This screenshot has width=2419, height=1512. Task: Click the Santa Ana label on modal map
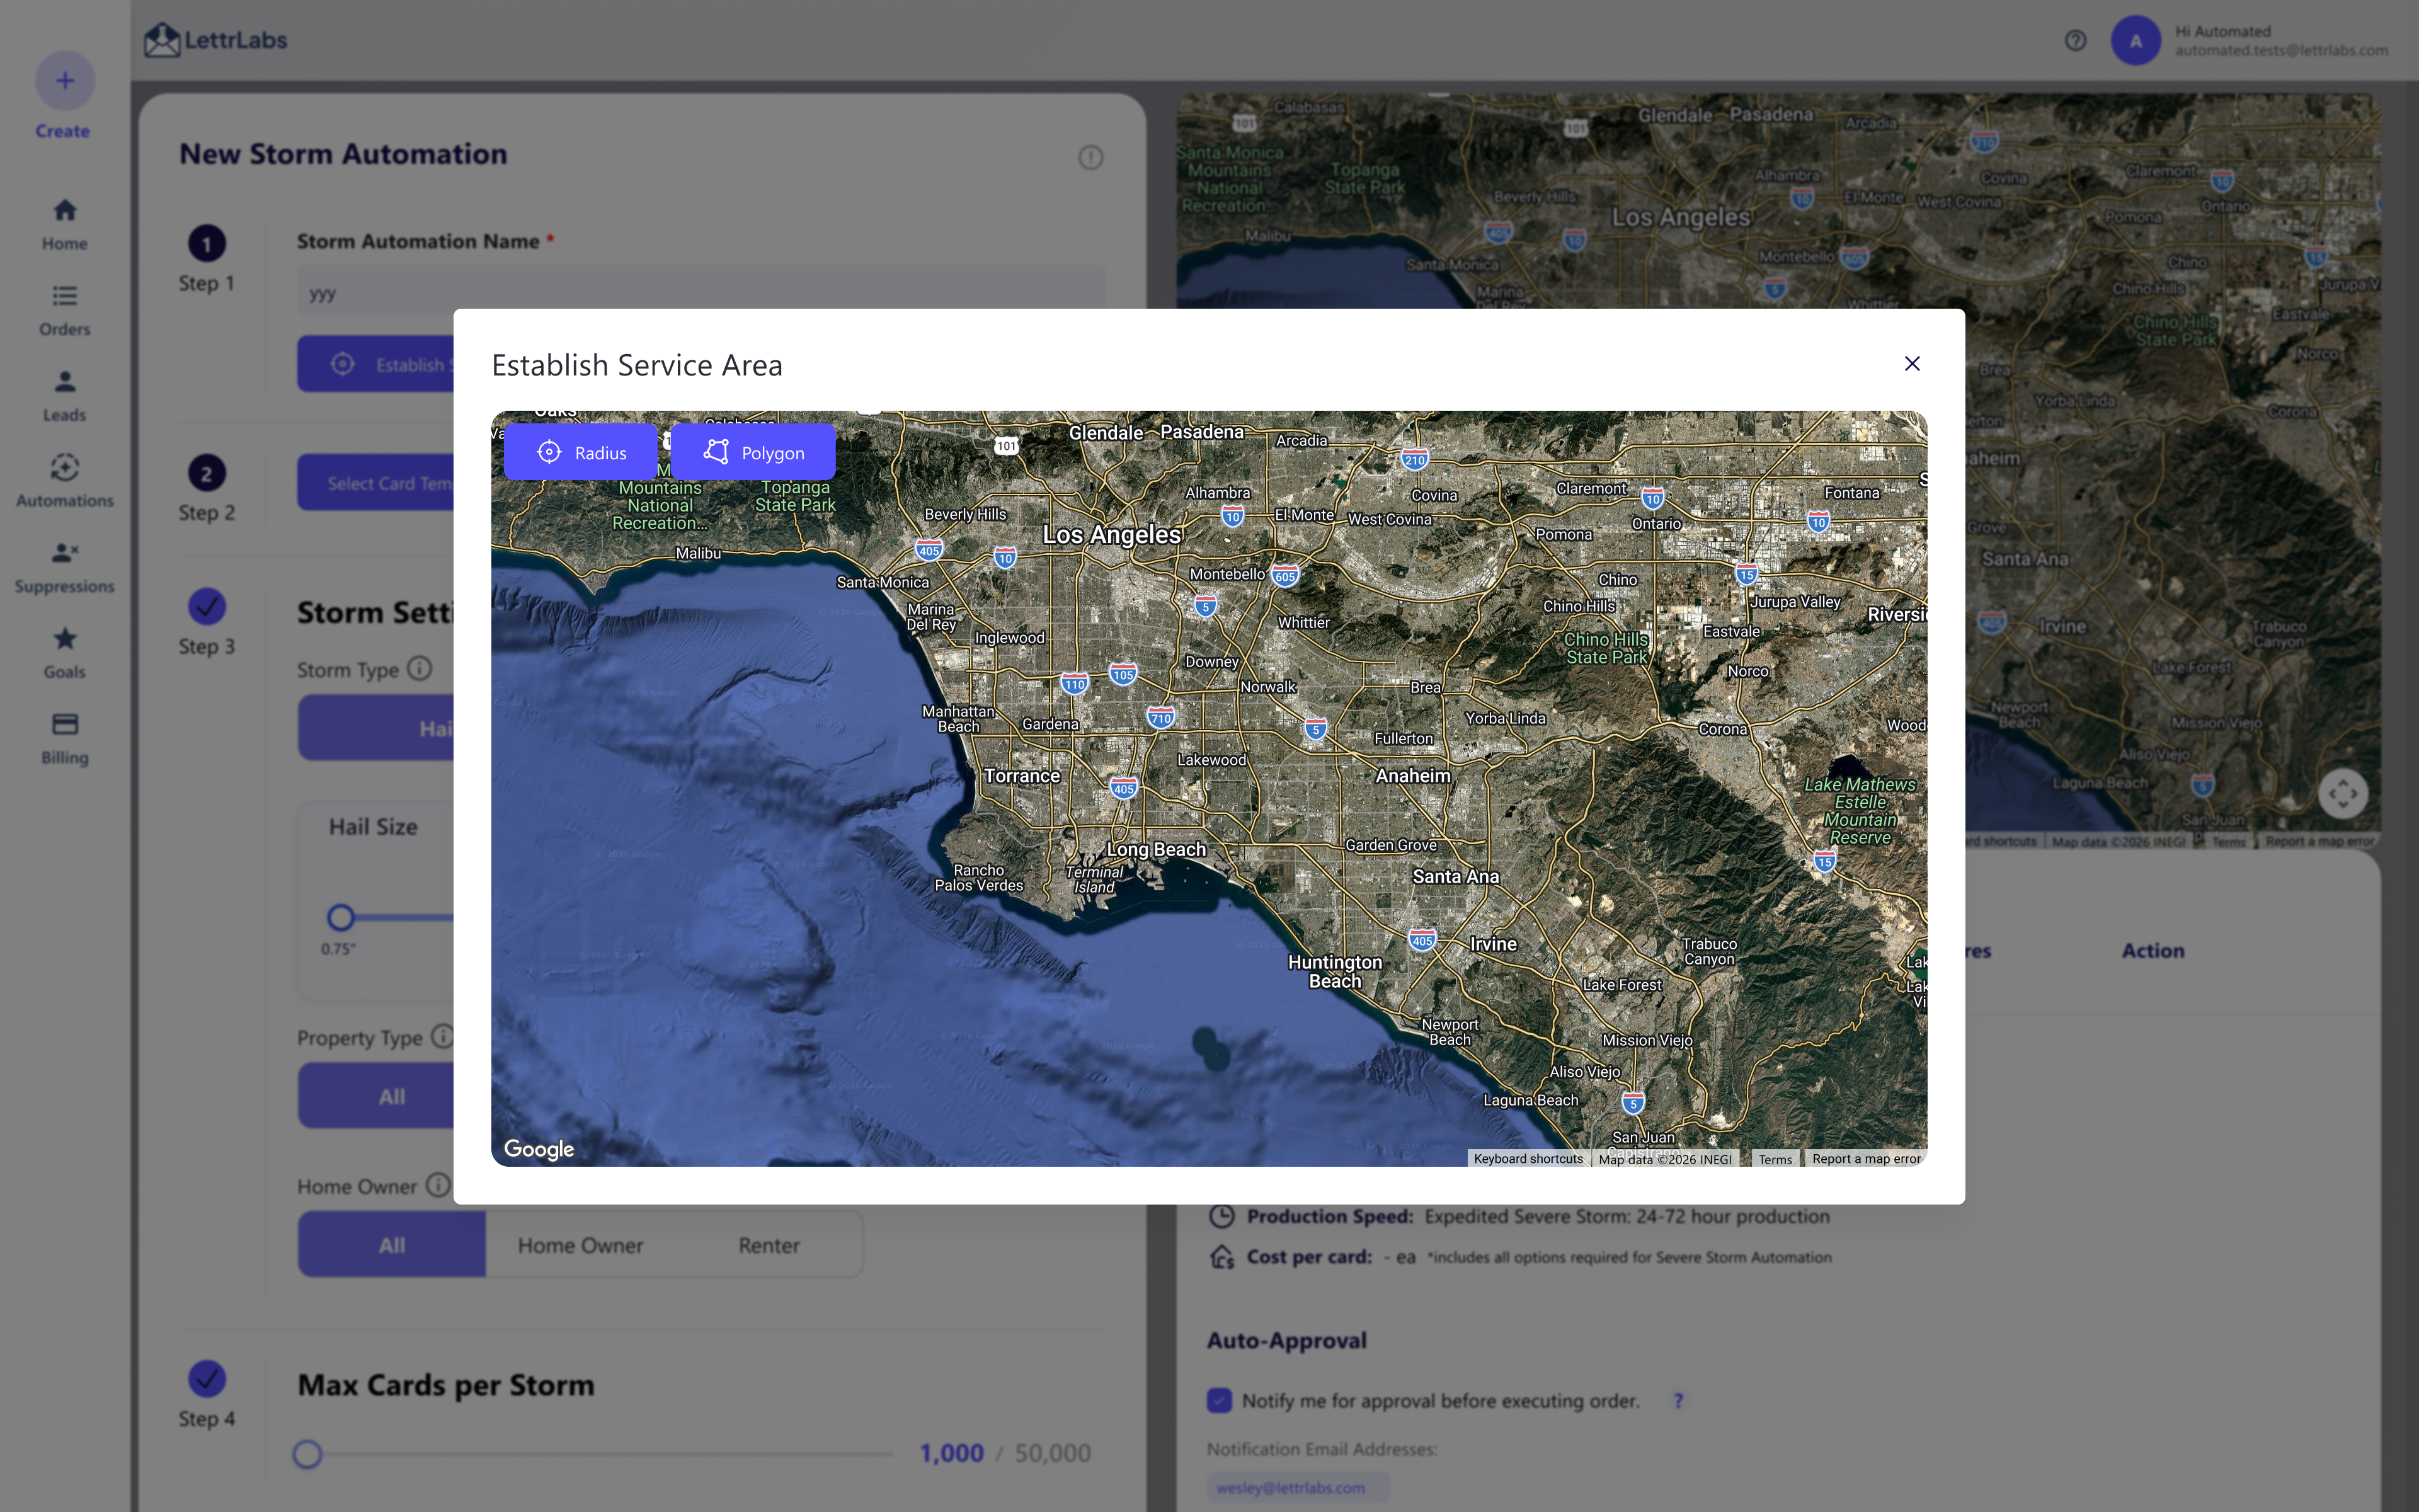(x=1455, y=876)
